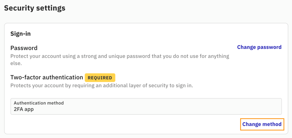Screen dimensions: 292x138
Task: Click the Security settings page heading
Action: point(35,8)
